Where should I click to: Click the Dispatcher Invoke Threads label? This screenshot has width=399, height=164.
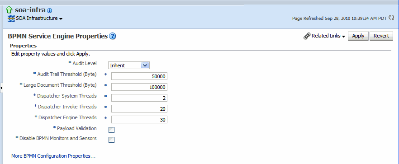67,107
